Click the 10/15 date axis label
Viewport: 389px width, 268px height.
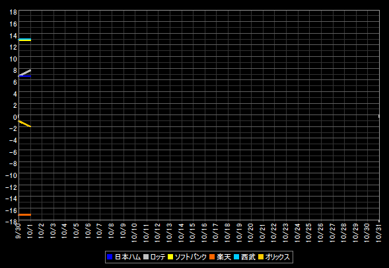(192, 232)
